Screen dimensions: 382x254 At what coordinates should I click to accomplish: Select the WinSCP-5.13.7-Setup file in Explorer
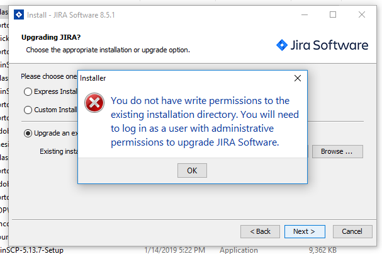32,250
